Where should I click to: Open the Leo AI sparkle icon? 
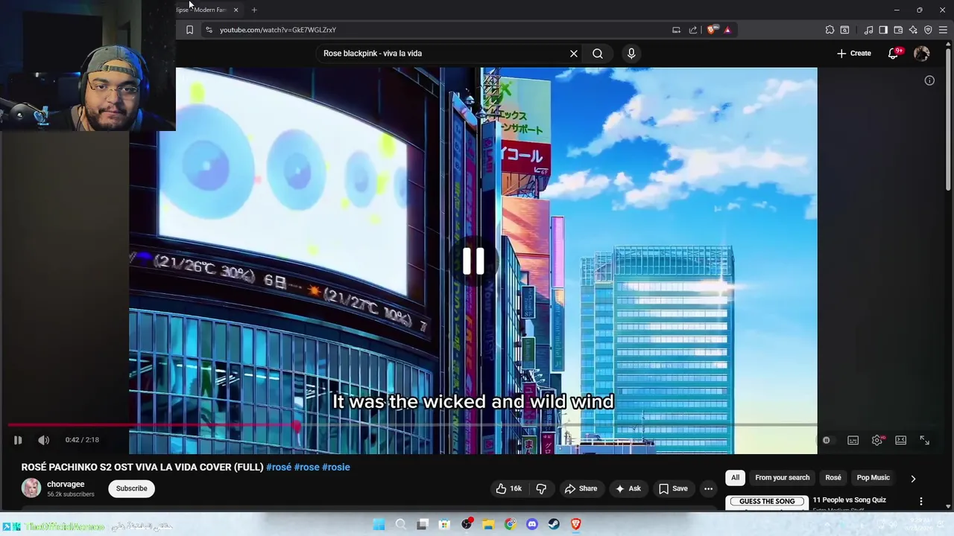coord(913,30)
